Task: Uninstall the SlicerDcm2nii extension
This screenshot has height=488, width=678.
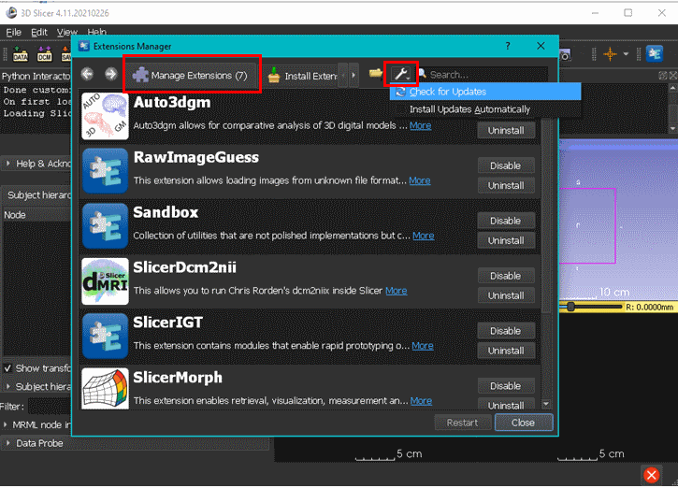Action: tap(506, 295)
